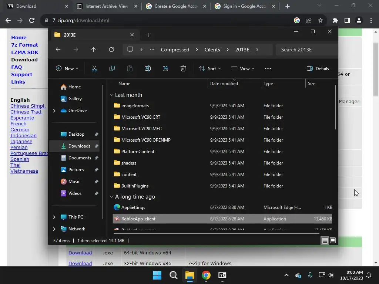Sort by the Date modified column header
Image resolution: width=379 pixels, height=284 pixels.
tap(224, 83)
